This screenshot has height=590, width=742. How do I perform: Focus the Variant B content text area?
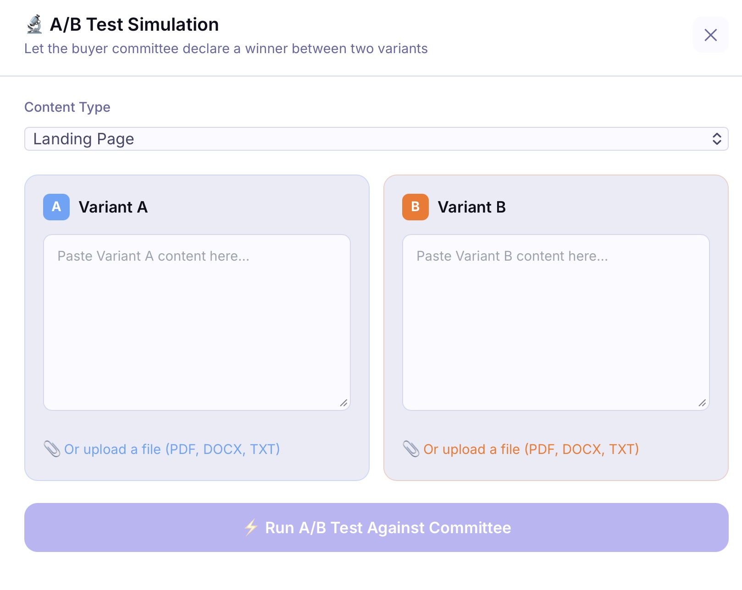point(556,322)
